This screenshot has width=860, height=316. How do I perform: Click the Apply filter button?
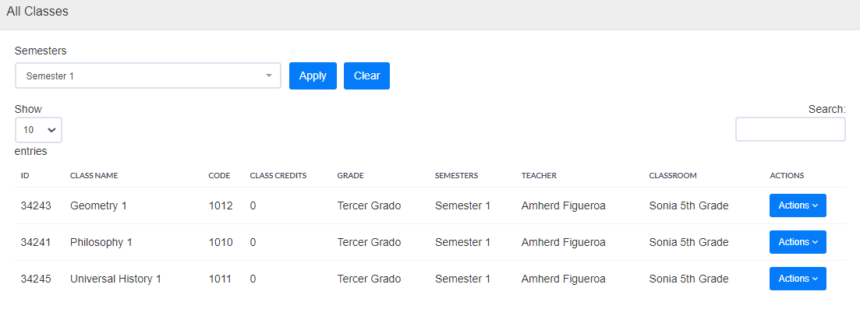313,76
